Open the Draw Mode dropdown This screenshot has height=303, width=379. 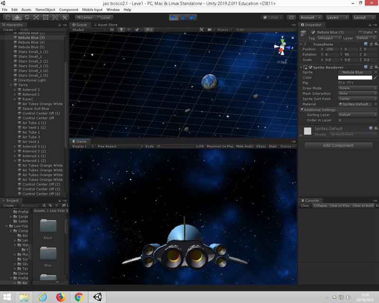pyautogui.click(x=358, y=88)
